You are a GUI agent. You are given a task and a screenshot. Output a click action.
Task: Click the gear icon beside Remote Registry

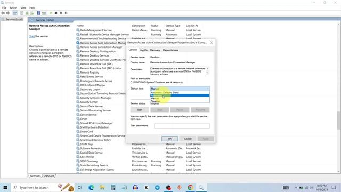pyautogui.click(x=78, y=73)
